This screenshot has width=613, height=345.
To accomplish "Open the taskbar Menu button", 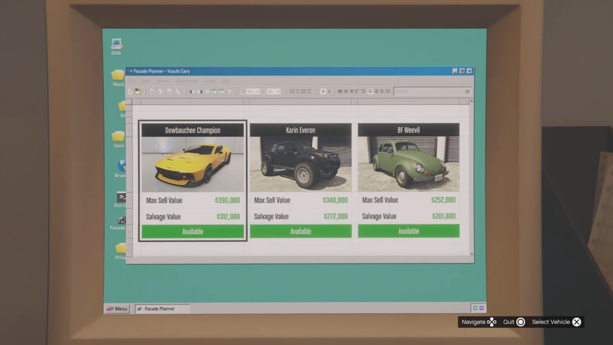I will click(117, 309).
